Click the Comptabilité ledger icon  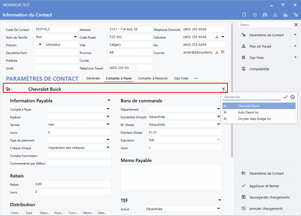pyautogui.click(x=244, y=69)
